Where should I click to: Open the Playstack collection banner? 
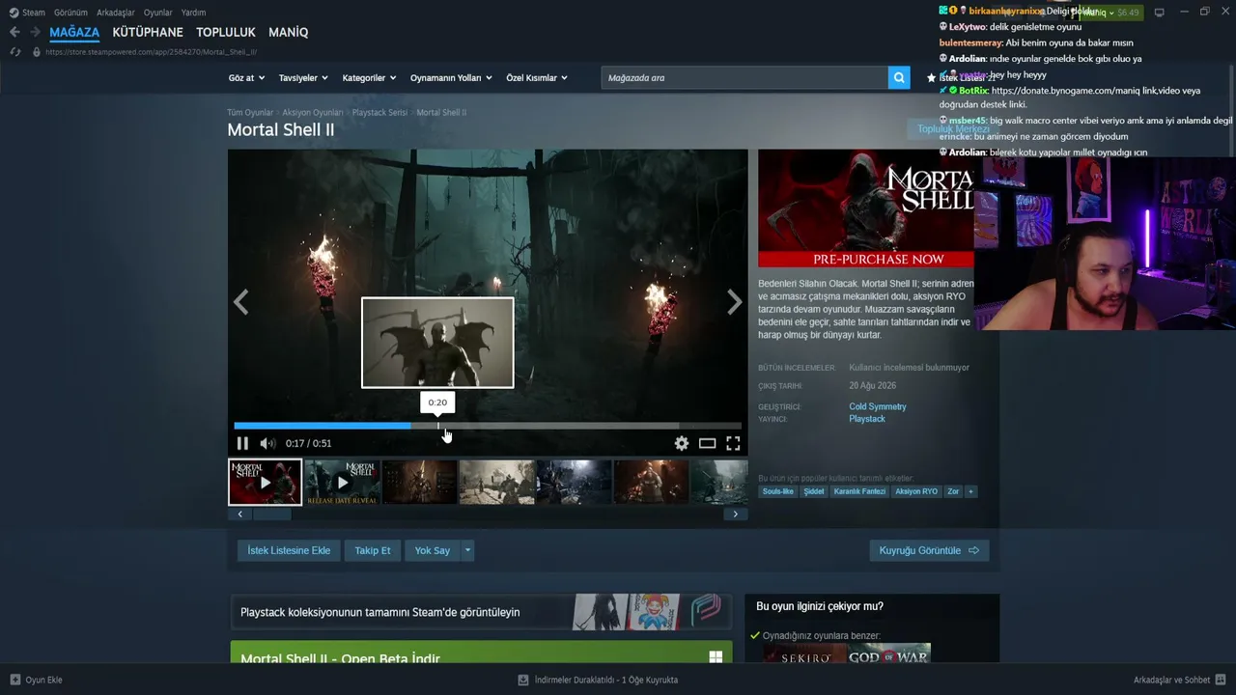(481, 612)
